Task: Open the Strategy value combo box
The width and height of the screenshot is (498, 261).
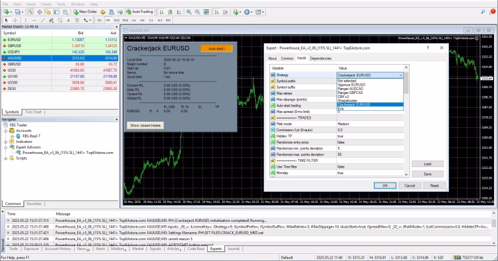Action: (x=370, y=75)
